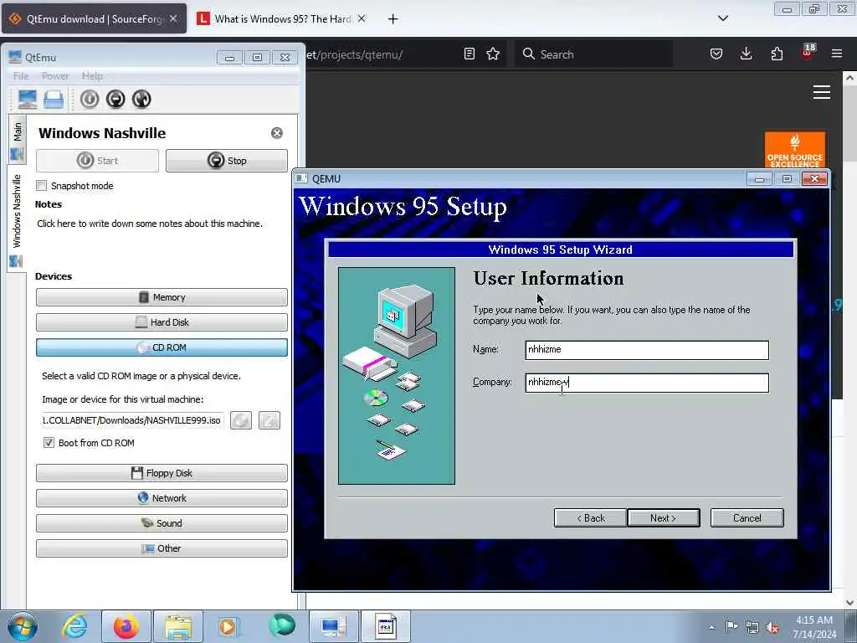Click the Firefox Search box
This screenshot has height=643, width=857.
593,54
